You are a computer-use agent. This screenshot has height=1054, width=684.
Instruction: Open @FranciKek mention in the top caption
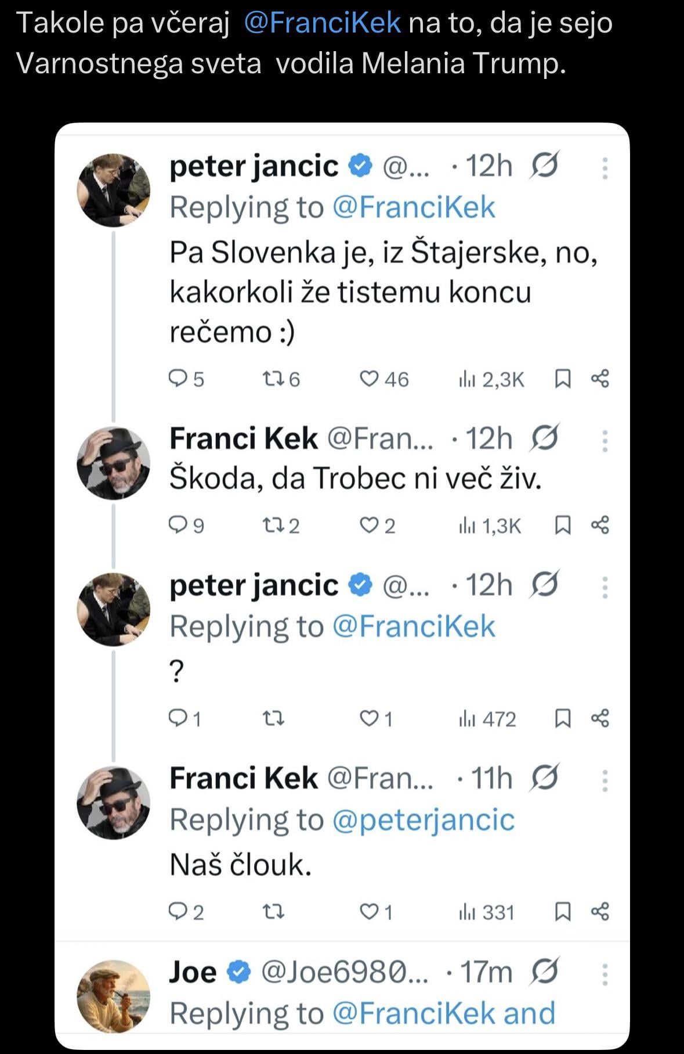tap(323, 23)
